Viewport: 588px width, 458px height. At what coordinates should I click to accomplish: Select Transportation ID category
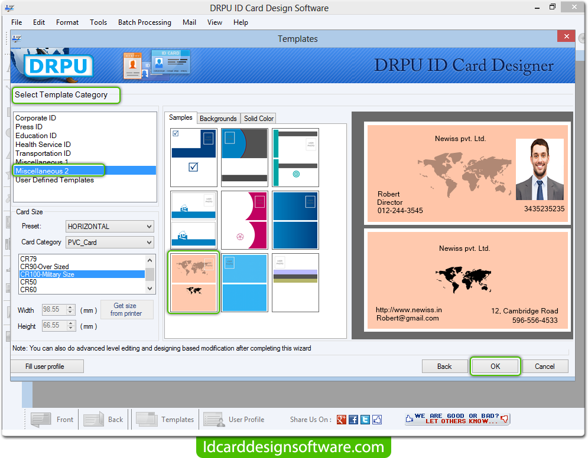(85, 153)
